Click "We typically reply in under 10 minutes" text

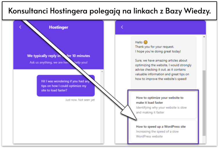58,56
